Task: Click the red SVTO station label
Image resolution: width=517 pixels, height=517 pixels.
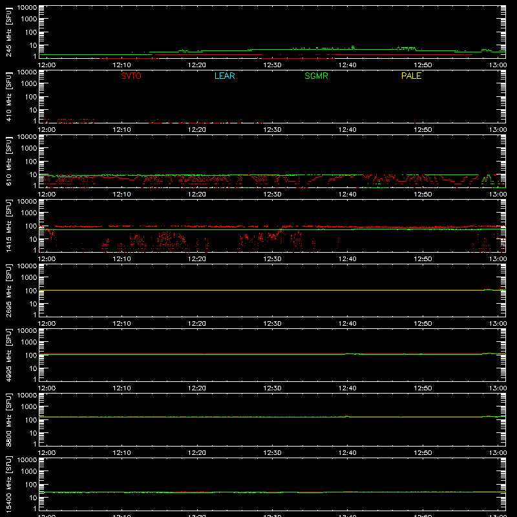Action: 131,76
